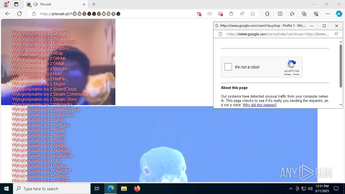
Task: Mute the Ptoszek tab audio
Action: click(36, 4)
